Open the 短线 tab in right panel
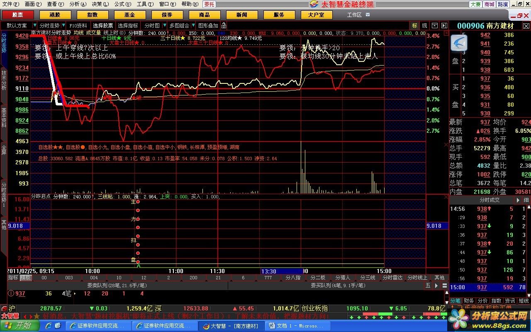 click(x=524, y=300)
